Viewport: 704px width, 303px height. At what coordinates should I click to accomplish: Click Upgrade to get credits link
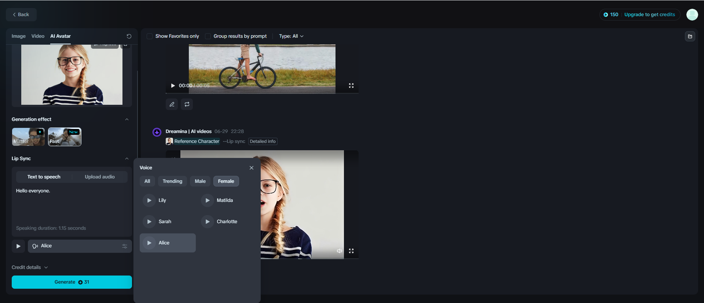point(649,15)
